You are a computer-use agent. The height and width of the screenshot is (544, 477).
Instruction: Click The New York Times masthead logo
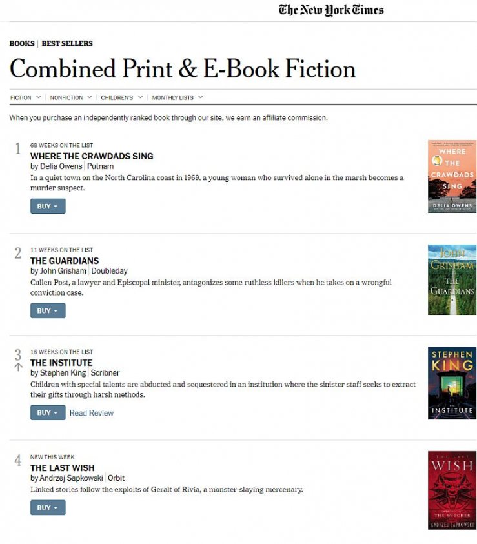click(x=330, y=10)
